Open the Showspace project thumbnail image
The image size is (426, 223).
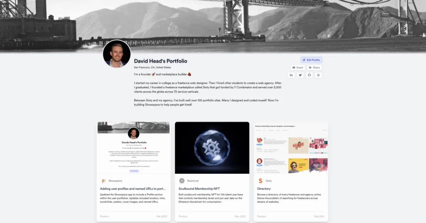pos(133,148)
